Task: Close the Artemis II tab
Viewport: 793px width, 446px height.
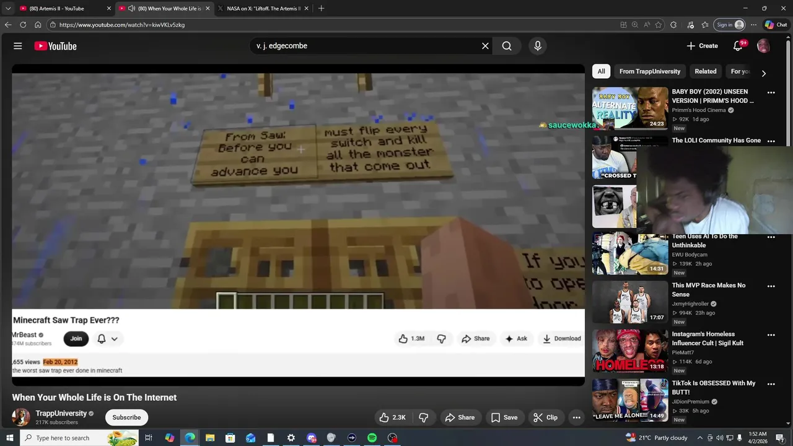Action: point(109,9)
